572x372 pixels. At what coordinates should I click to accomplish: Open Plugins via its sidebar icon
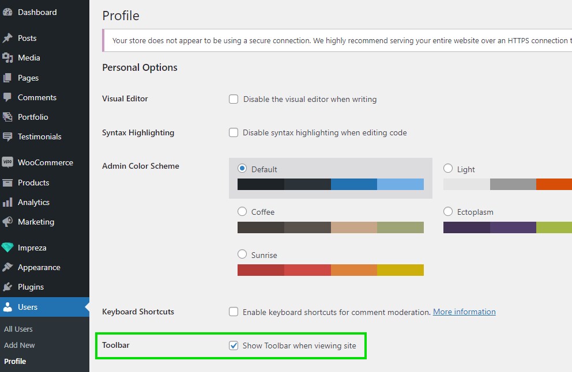[8, 287]
